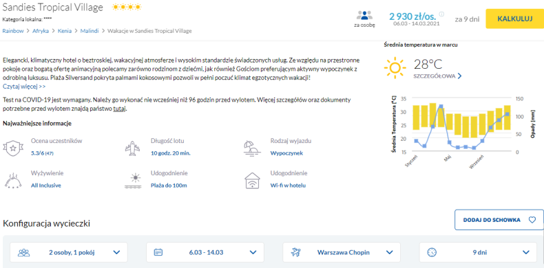Expand description via 'Czytaj więcej >>'

coord(24,86)
